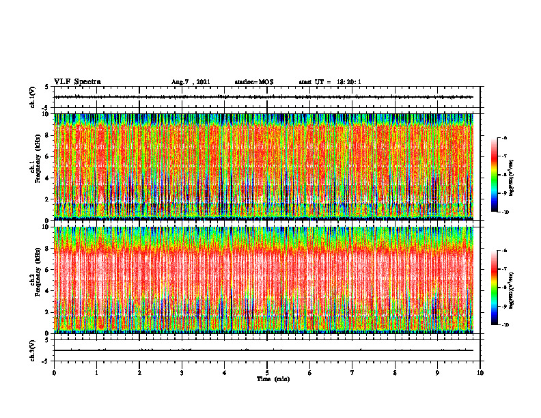Click time-axis tick label '4'
This screenshot has width=541, height=418.
225,373
